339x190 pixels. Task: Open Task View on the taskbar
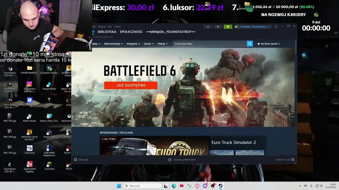166,186
